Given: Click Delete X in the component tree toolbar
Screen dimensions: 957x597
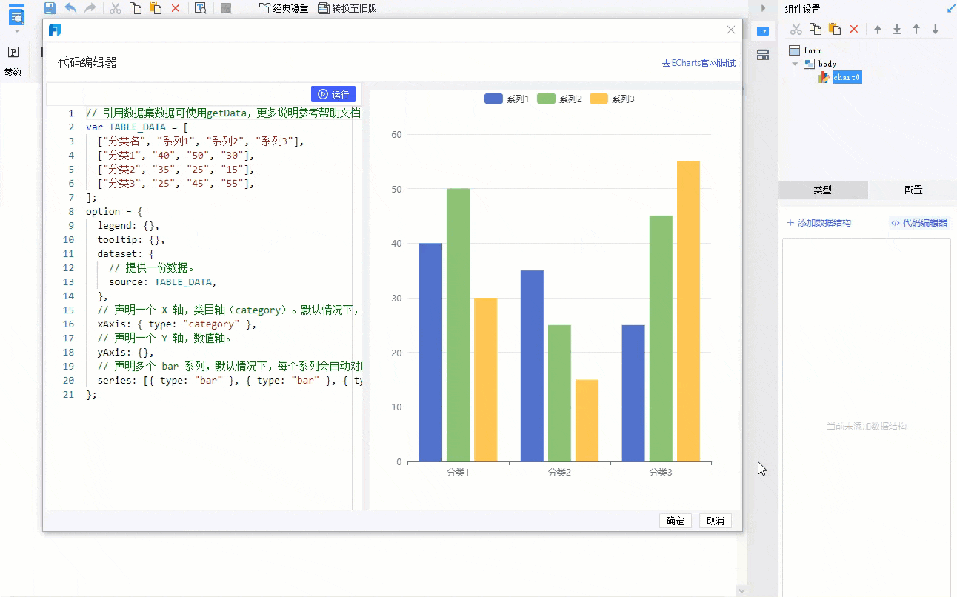Looking at the screenshot, I should (854, 29).
